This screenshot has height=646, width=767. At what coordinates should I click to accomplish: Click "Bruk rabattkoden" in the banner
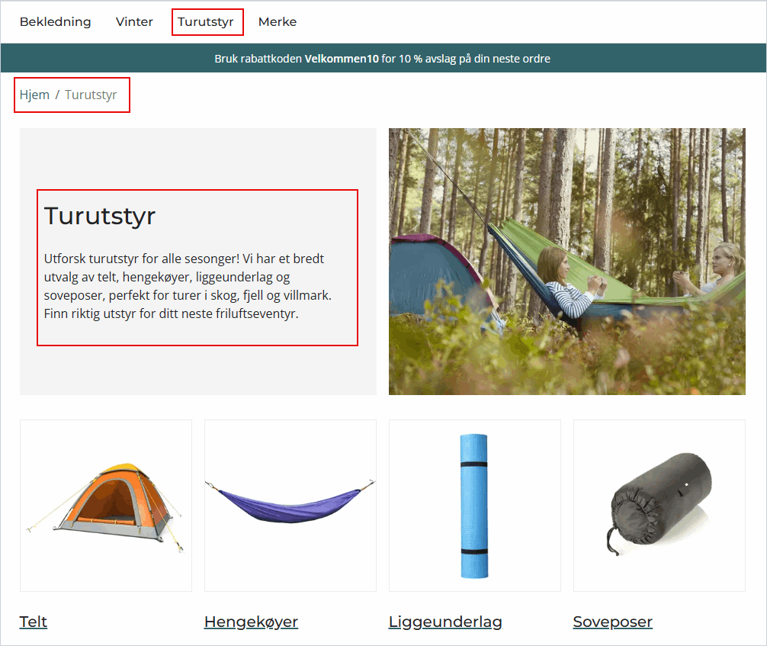[x=258, y=59]
